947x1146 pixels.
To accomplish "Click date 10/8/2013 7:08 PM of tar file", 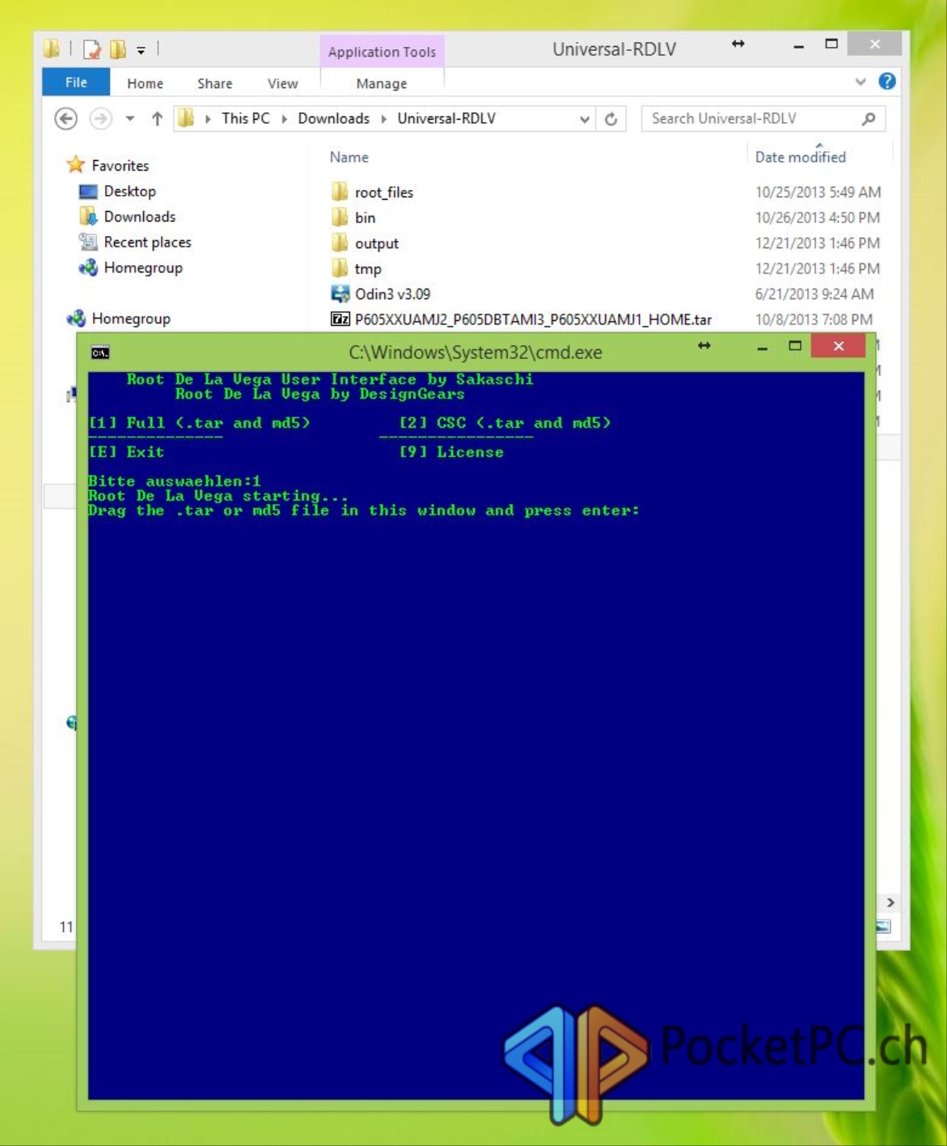I will click(814, 319).
